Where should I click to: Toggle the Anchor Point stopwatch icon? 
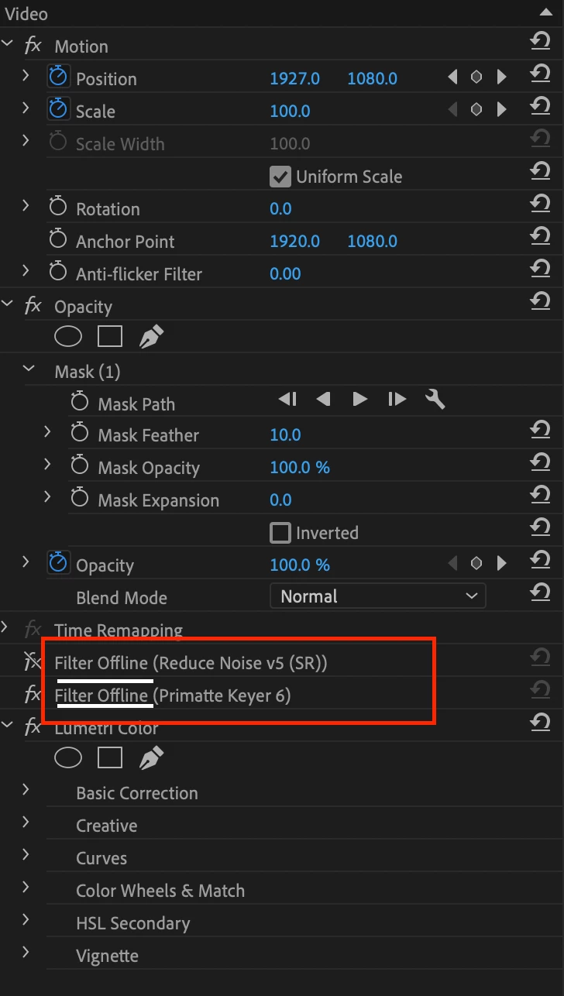[x=58, y=240]
